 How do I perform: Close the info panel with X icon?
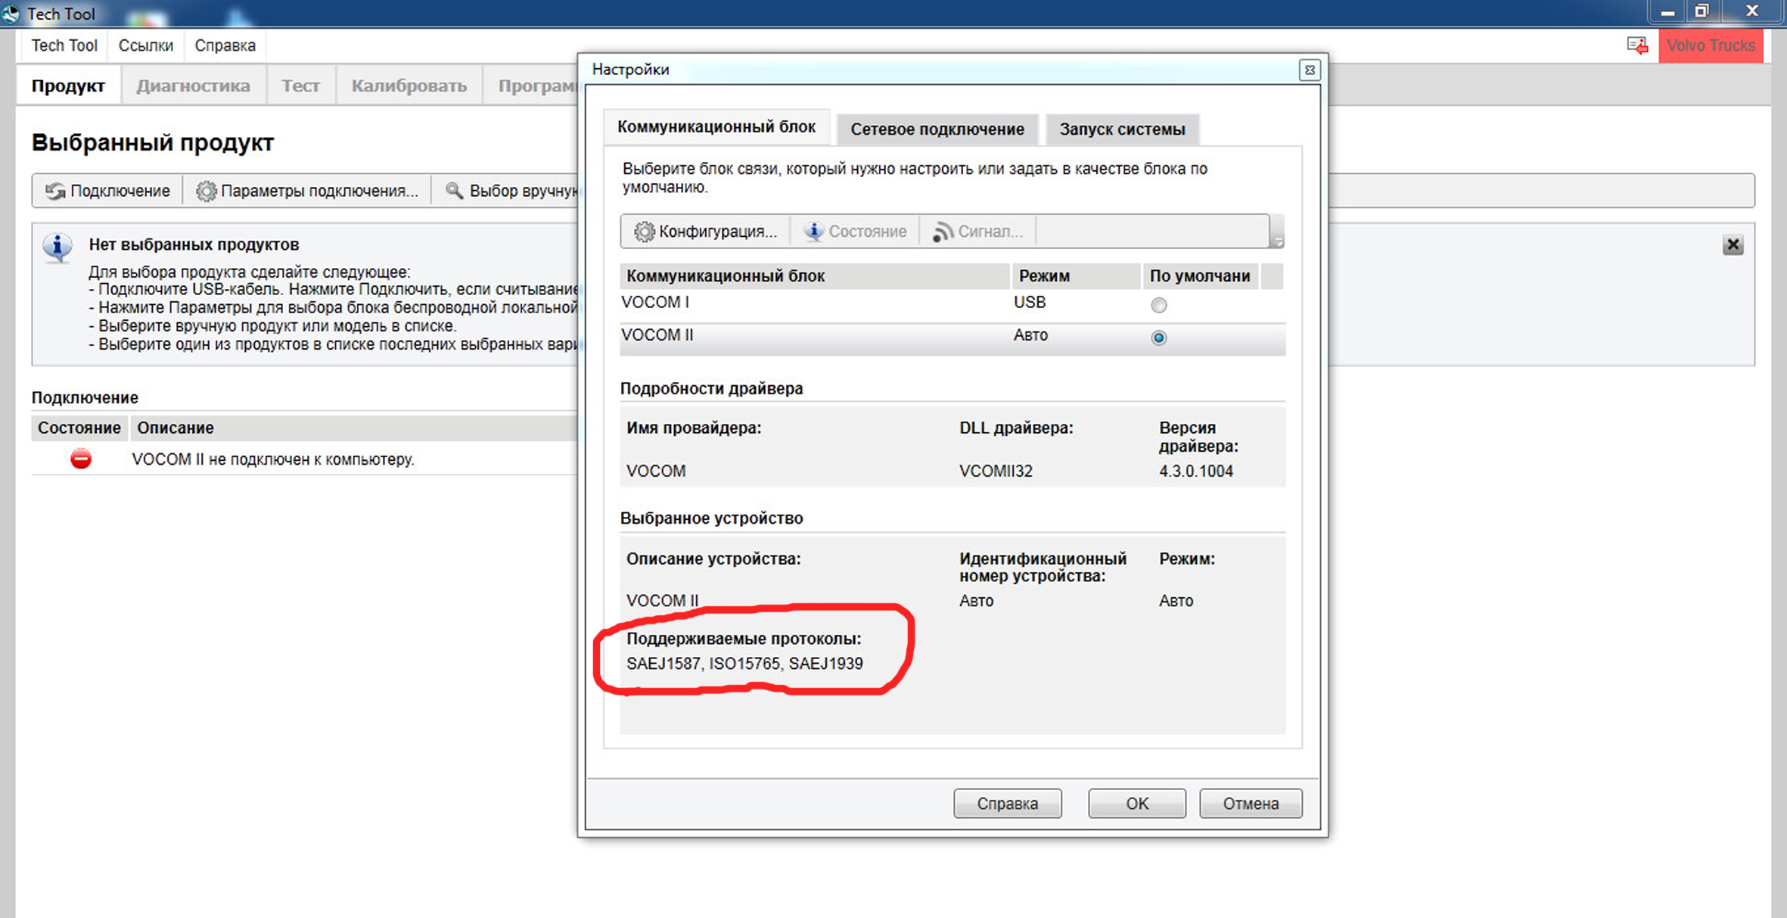coord(1733,244)
